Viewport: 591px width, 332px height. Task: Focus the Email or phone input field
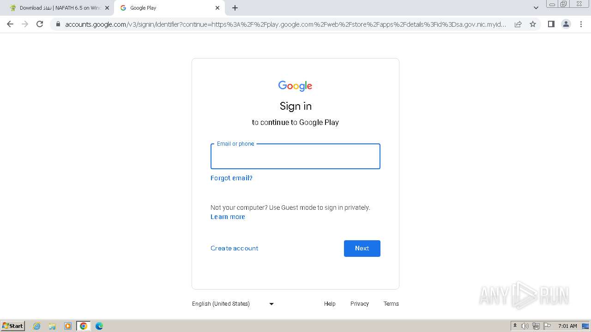295,156
